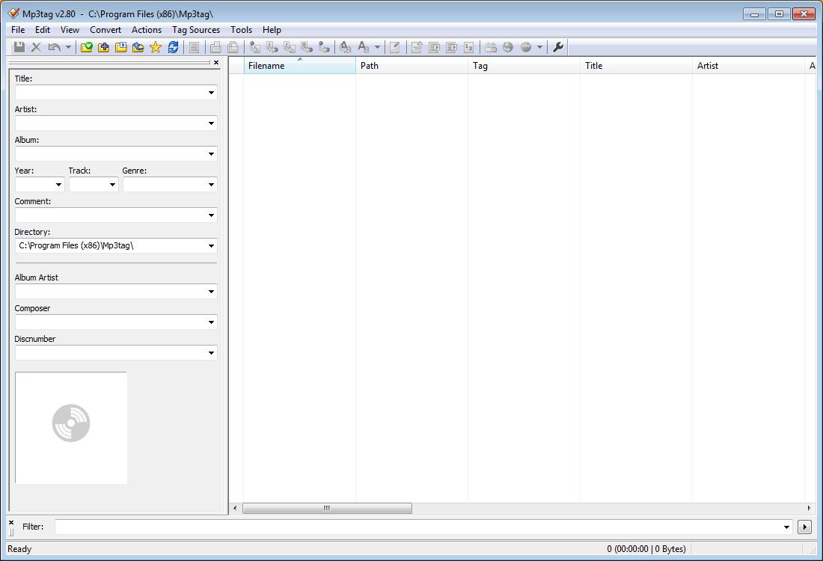Change directory using the folder icon
The image size is (823, 561).
(x=85, y=46)
